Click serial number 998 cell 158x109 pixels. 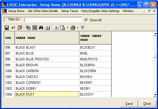(x=10, y=59)
